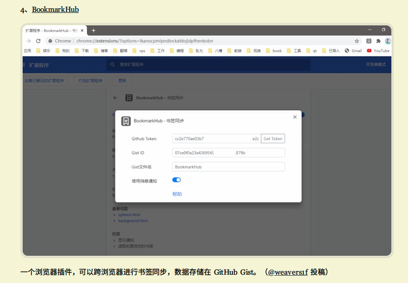The image size is (408, 283).
Task: Open the vps bookmark folder
Action: coord(139,51)
